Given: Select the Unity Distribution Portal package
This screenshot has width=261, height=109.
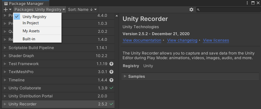Looking at the screenshot, I should pyautogui.click(x=58, y=96).
